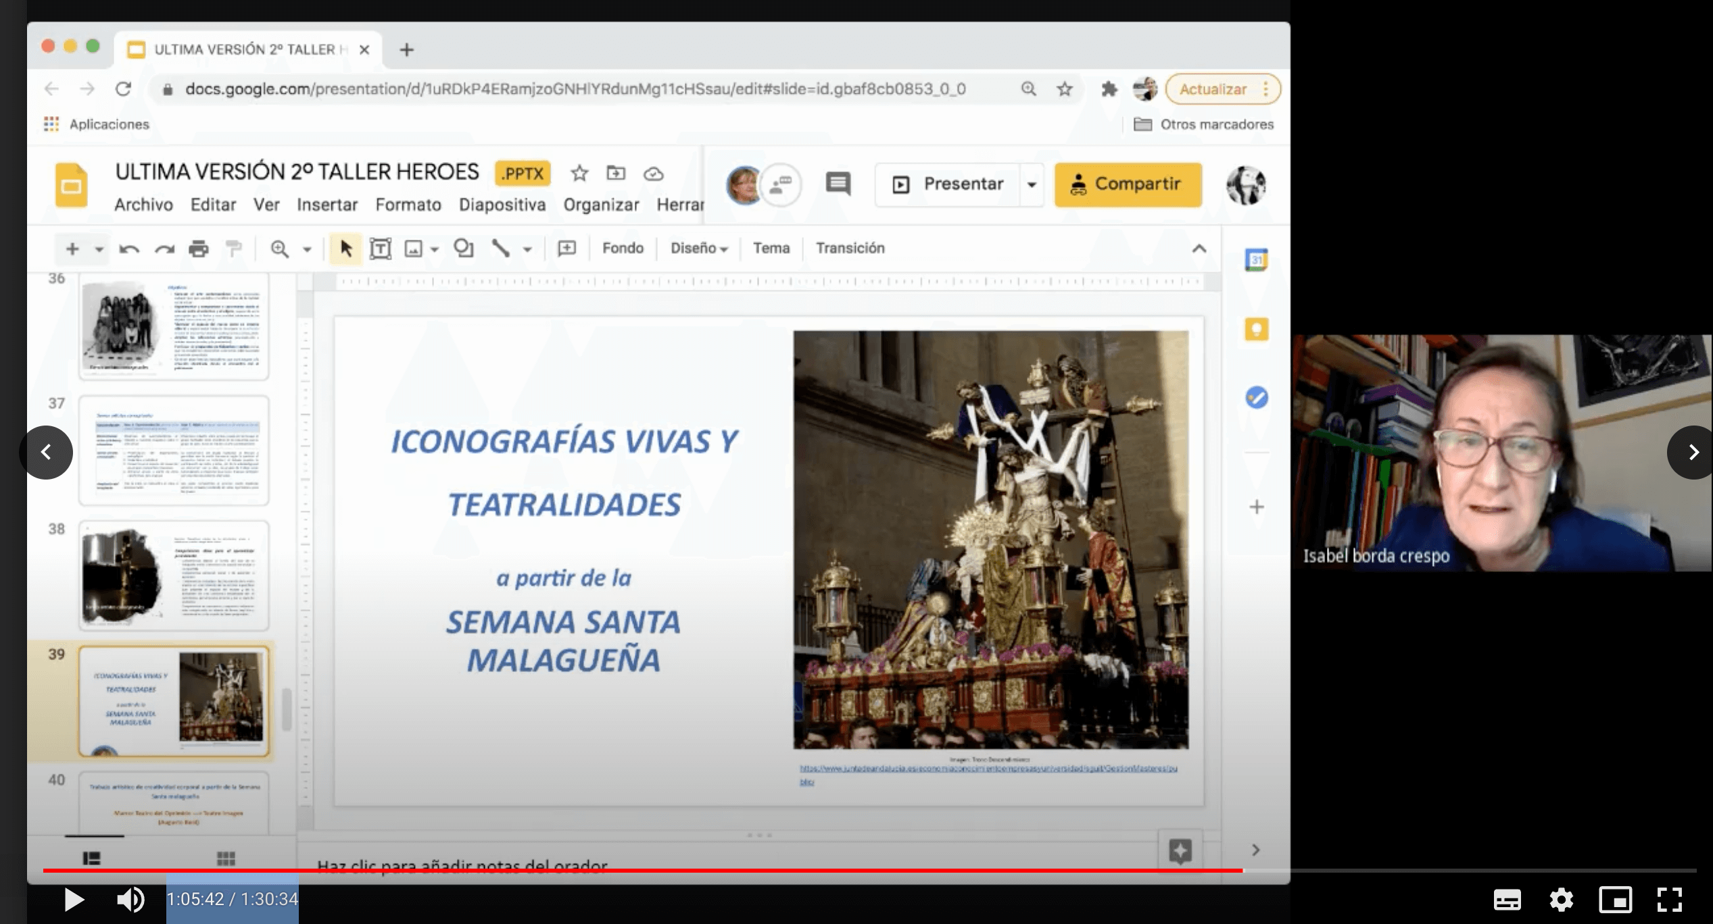Switch to grid view of slides

[226, 858]
